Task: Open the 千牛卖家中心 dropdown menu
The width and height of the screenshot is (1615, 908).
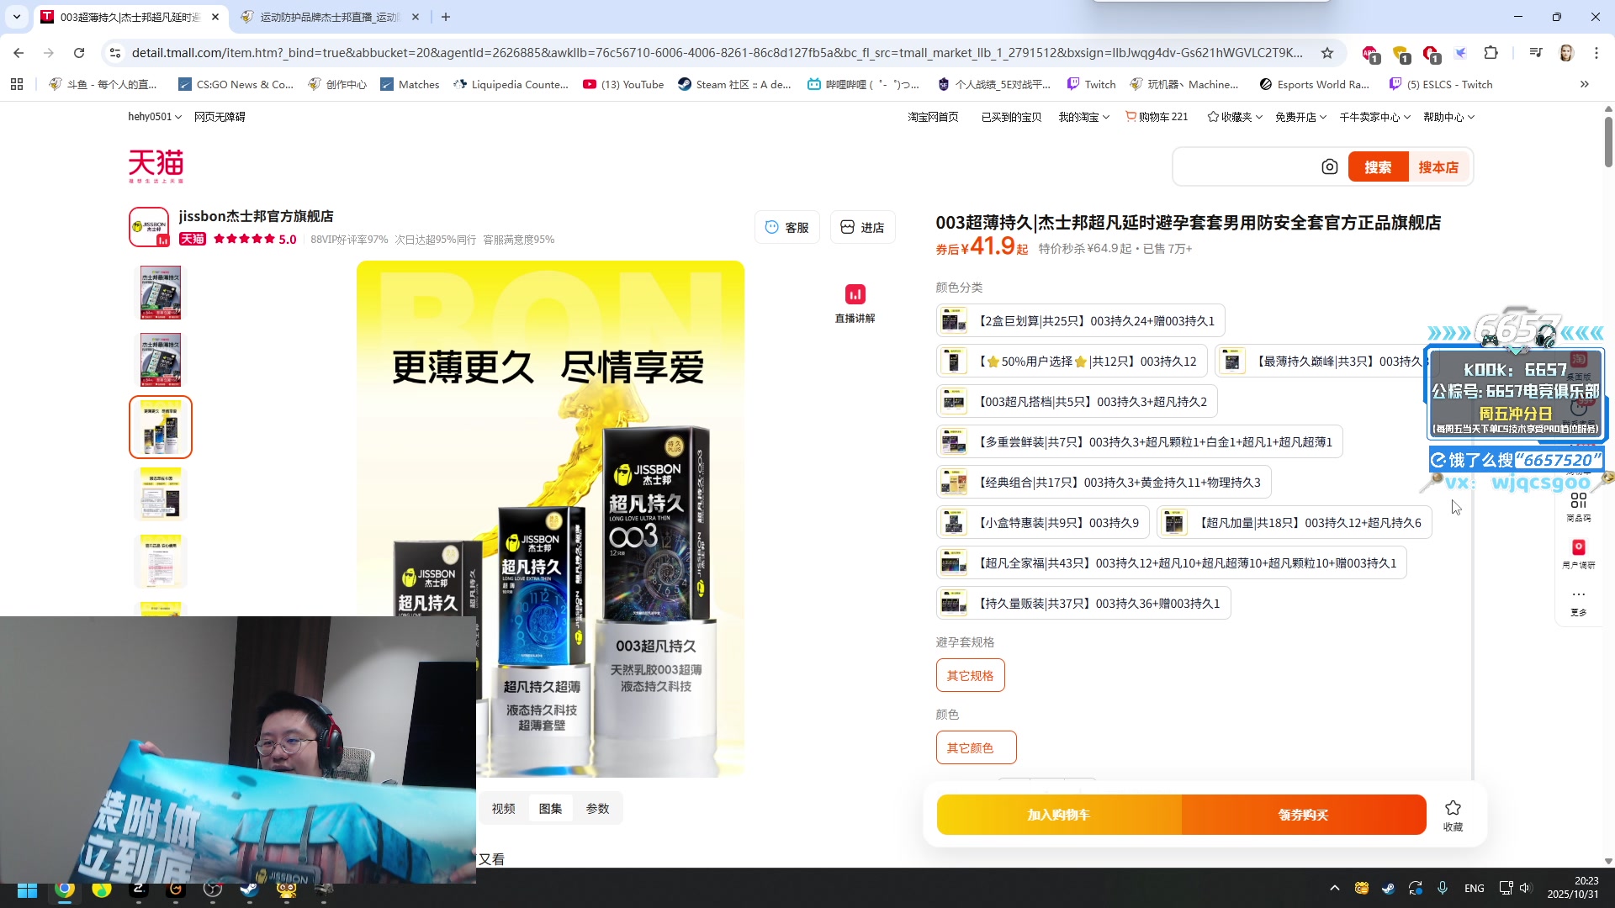Action: (x=1372, y=116)
